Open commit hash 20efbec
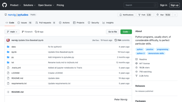 pos(96,40)
